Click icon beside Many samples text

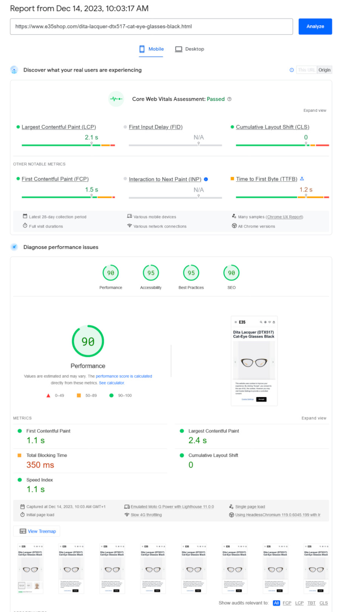coord(234,216)
